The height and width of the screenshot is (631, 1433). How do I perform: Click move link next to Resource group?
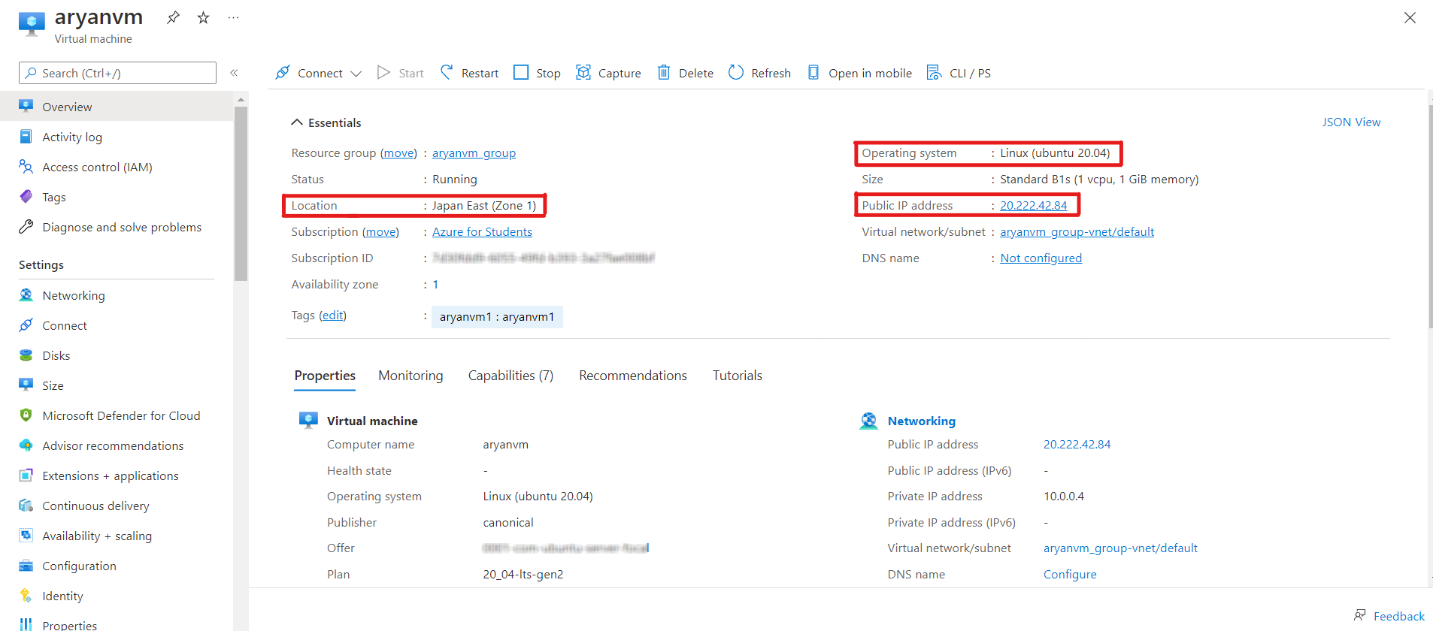tap(398, 153)
